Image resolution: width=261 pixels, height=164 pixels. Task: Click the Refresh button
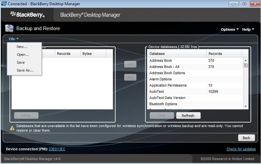pyautogui.click(x=188, y=116)
